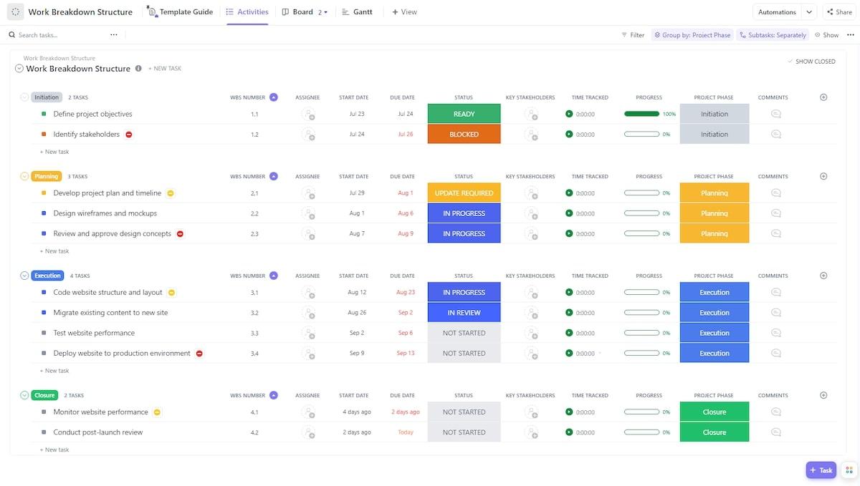
Task: Start time tracking for Identify stakeholders
Action: point(569,135)
